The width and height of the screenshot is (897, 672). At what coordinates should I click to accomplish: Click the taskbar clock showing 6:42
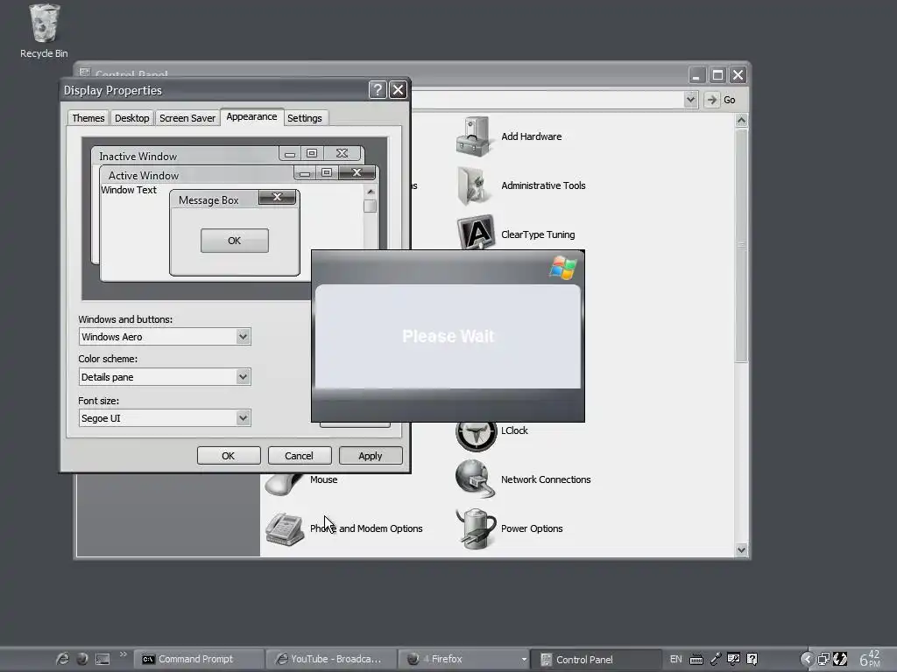870,659
